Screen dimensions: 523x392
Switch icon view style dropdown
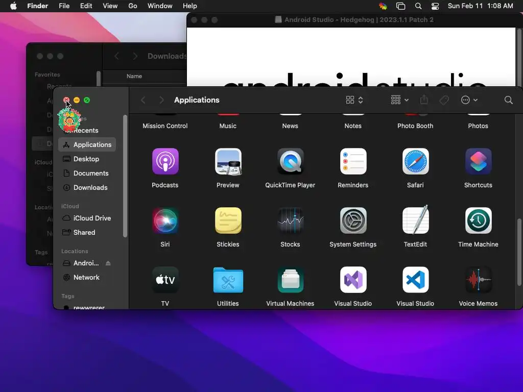click(x=354, y=100)
